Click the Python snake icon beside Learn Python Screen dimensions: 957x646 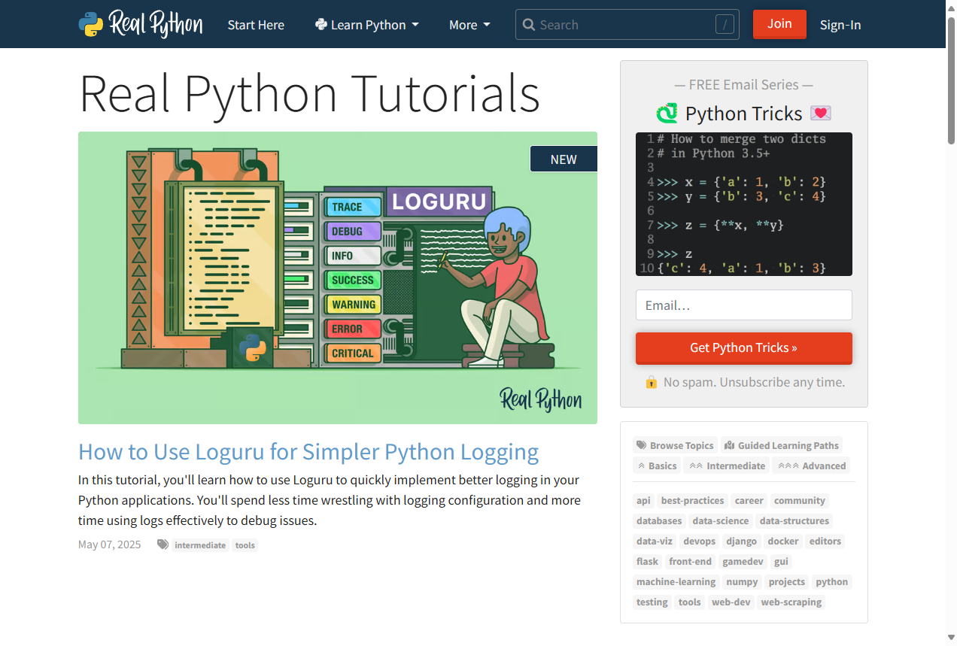click(322, 24)
